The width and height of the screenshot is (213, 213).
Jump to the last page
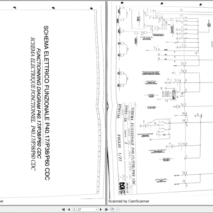click(x=106, y=210)
